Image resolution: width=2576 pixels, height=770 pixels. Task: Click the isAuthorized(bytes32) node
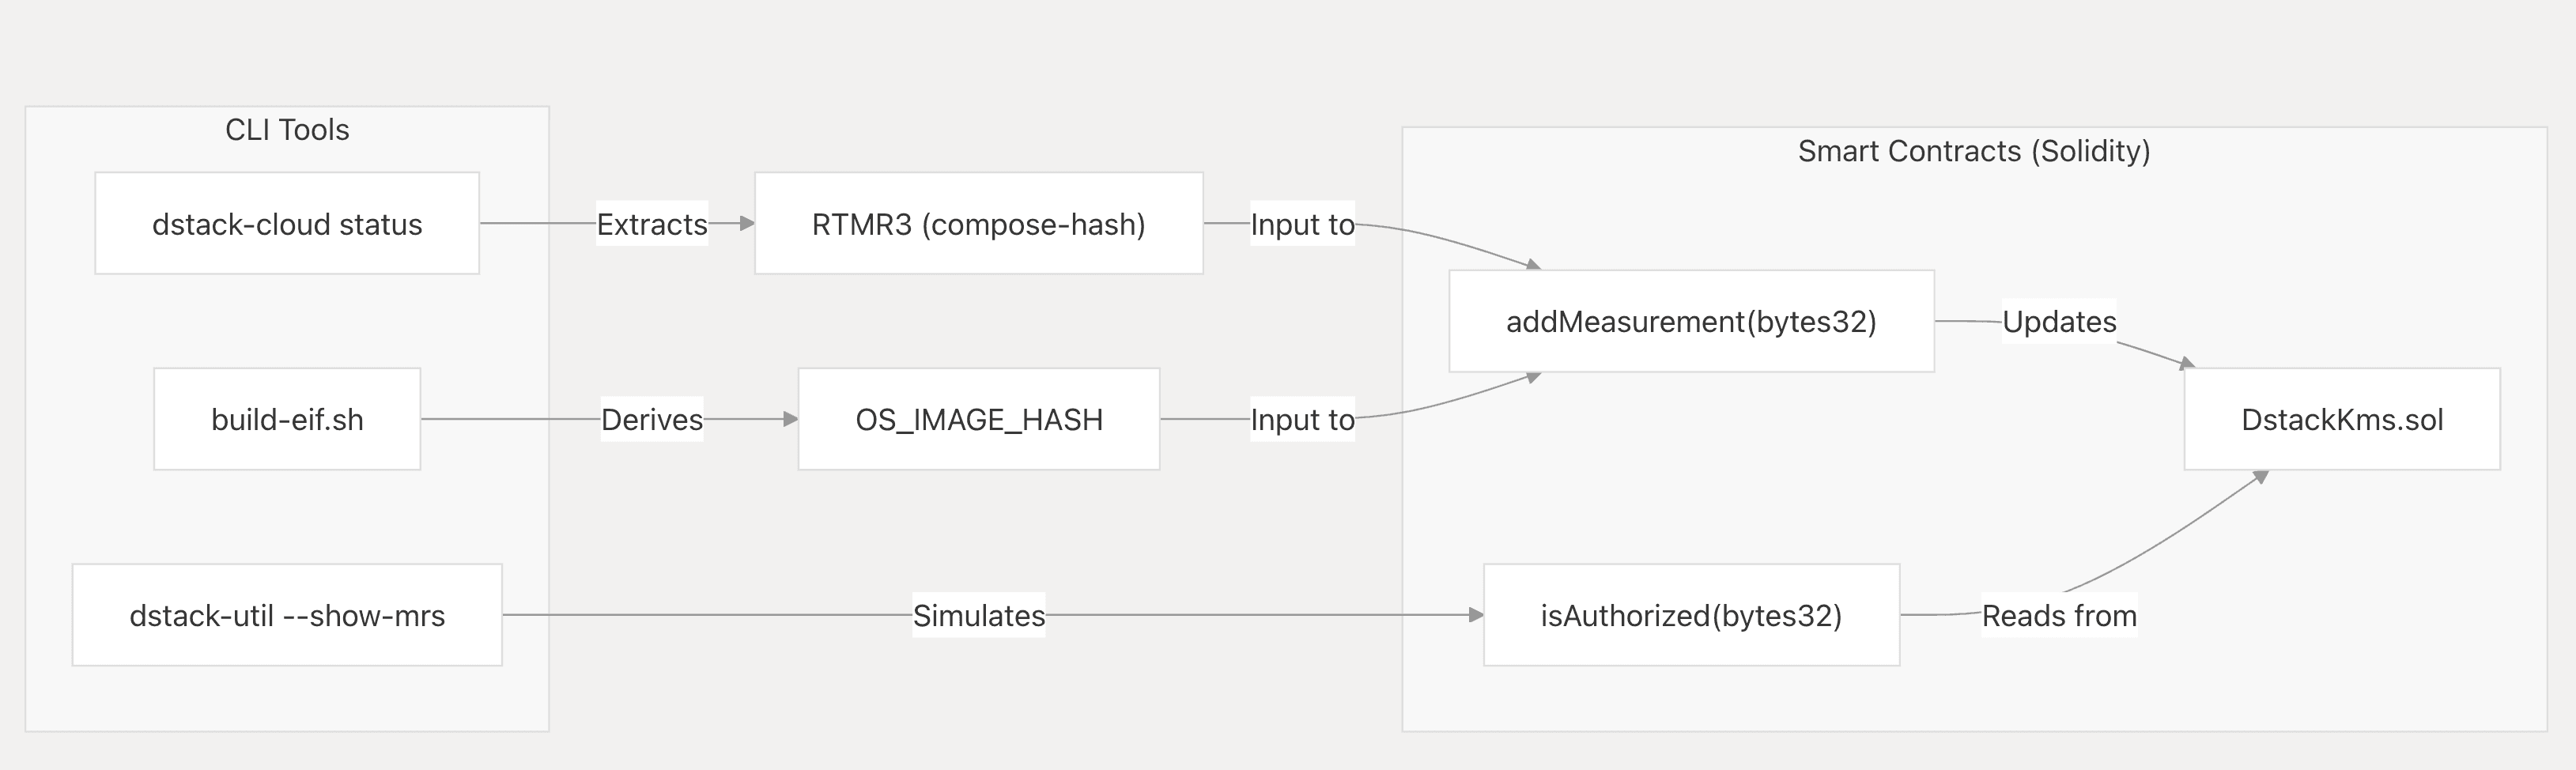pos(1691,615)
